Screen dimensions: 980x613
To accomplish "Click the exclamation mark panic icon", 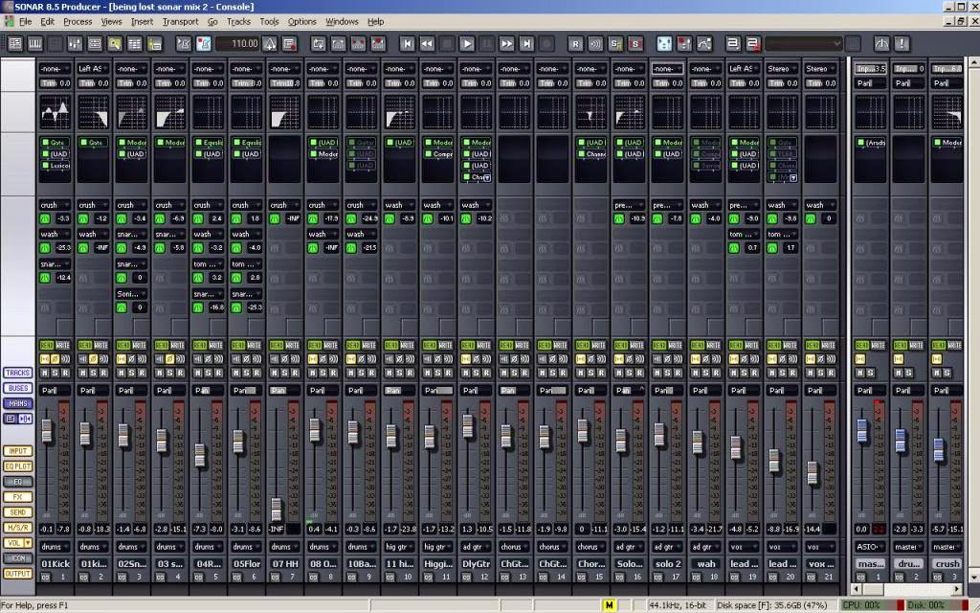I will tap(902, 43).
